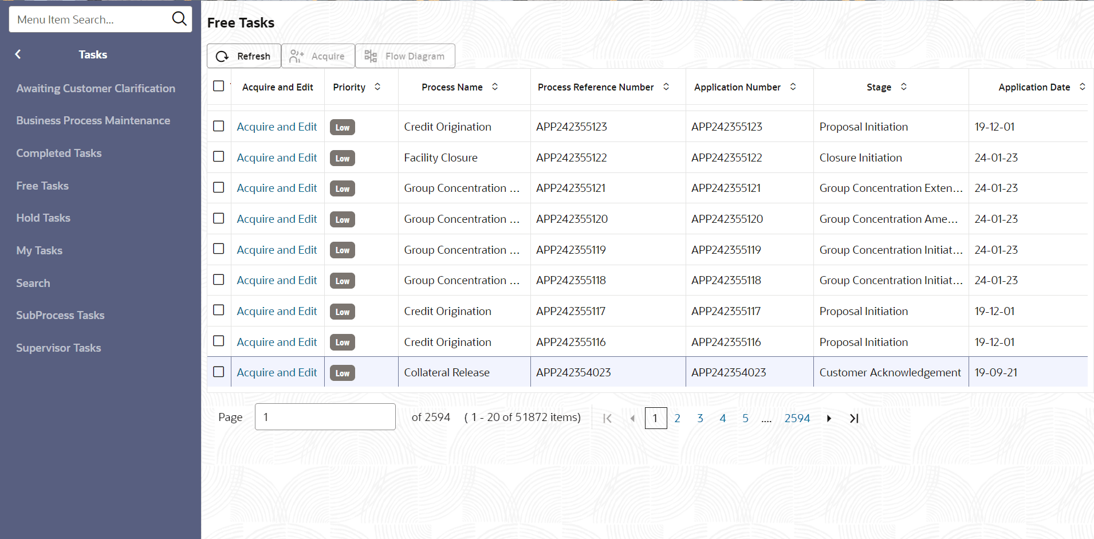Check the APP242355116 row checkbox
The width and height of the screenshot is (1094, 539).
pos(218,341)
